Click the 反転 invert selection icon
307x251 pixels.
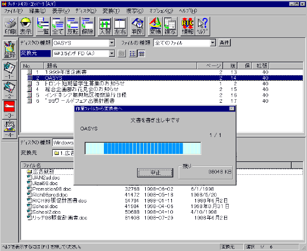(73, 27)
